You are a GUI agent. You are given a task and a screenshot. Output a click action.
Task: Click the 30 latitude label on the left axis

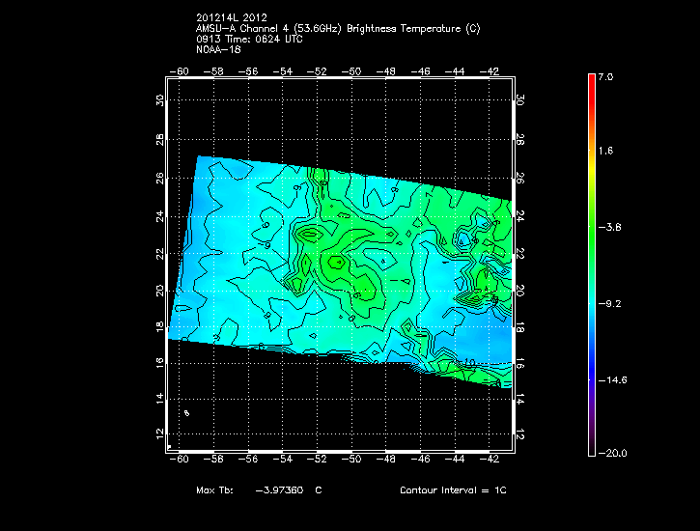pyautogui.click(x=160, y=99)
